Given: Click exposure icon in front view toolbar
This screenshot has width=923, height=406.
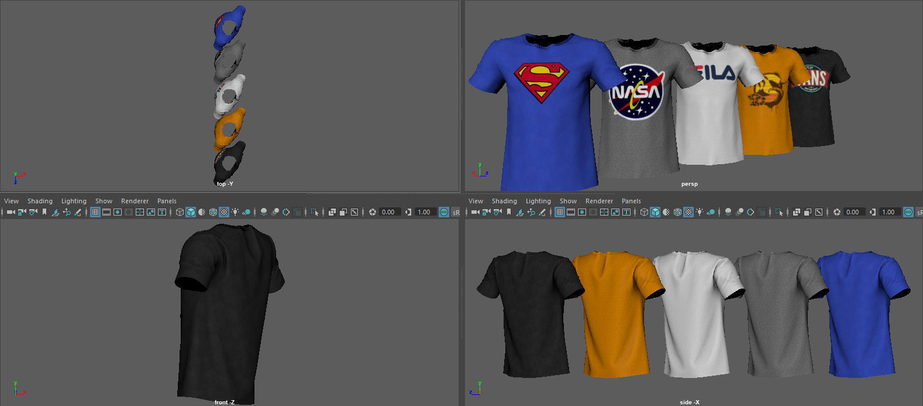Looking at the screenshot, I should coord(372,212).
